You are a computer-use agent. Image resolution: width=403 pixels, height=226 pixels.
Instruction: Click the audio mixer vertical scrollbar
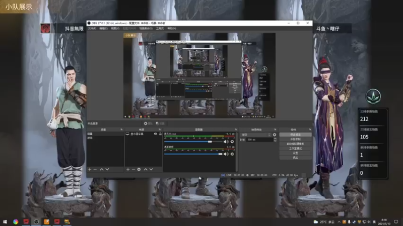(x=236, y=152)
